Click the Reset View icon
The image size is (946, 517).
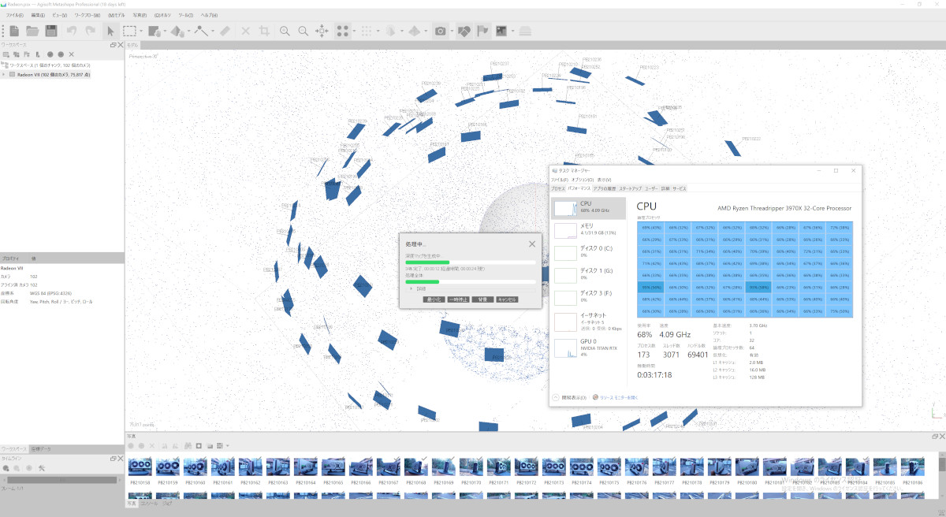[x=322, y=31]
